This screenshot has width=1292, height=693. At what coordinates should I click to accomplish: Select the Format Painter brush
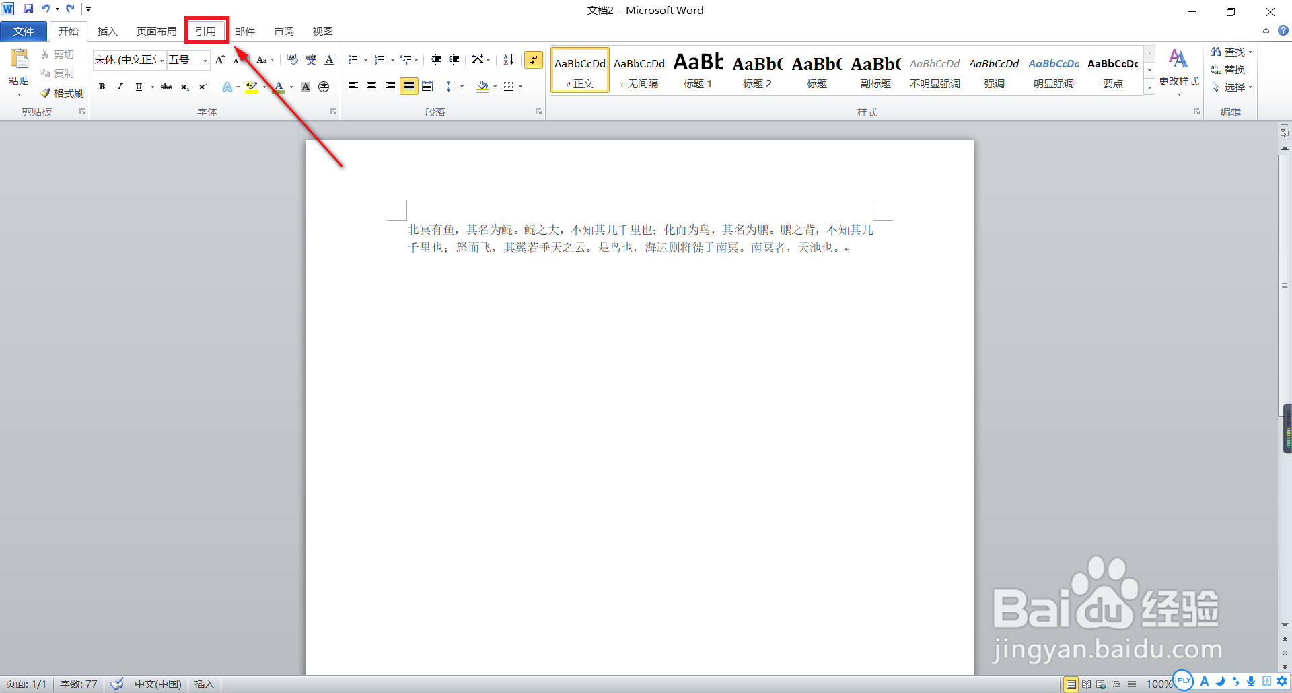point(62,93)
